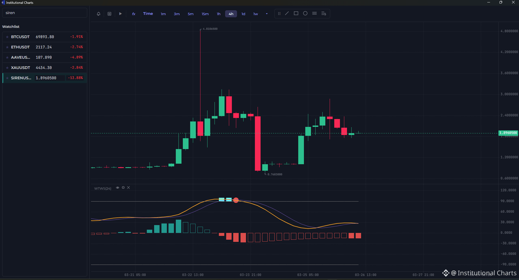Switch to the 15m timeframe

tap(205, 14)
